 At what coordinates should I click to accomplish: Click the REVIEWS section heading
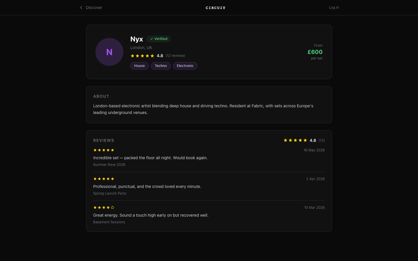click(104, 140)
